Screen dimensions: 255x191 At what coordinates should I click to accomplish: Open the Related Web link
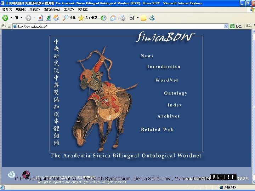pyautogui.click(x=157, y=129)
